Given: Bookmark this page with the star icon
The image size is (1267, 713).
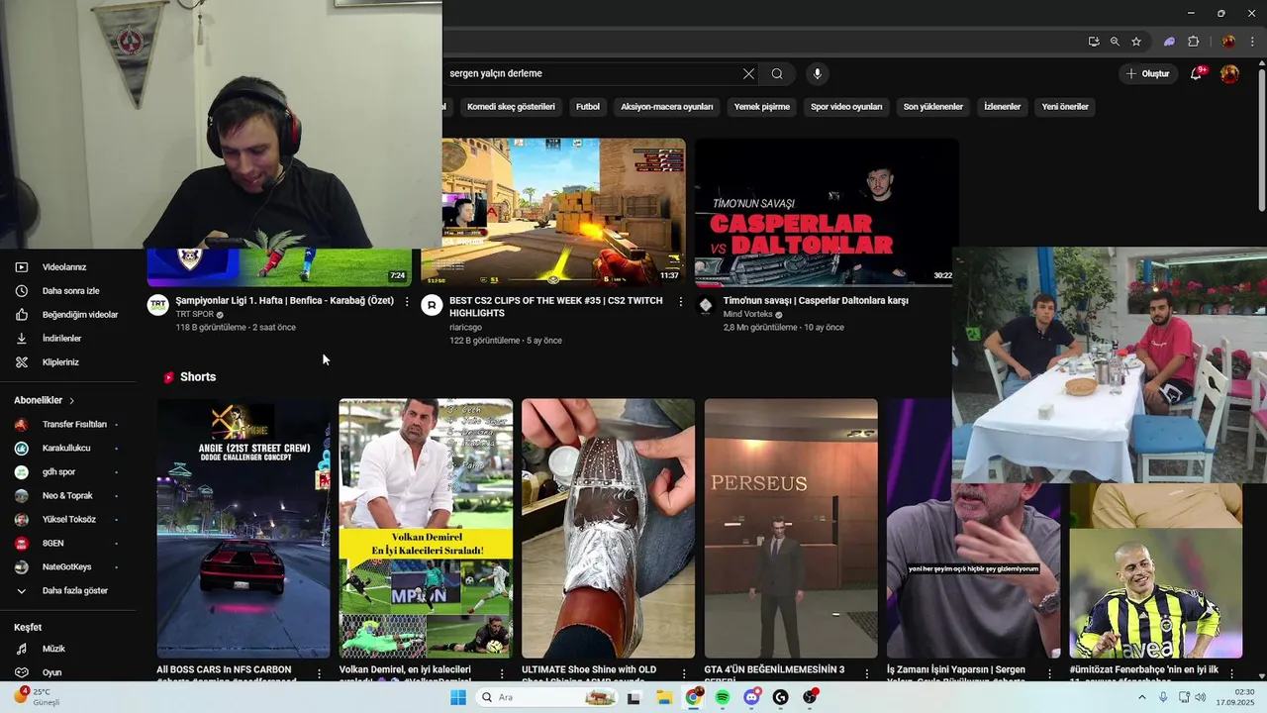Looking at the screenshot, I should (1136, 42).
